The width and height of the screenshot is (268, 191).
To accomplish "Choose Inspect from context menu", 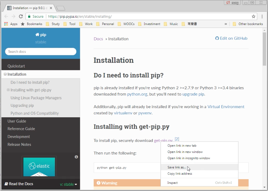I will (x=199, y=182).
